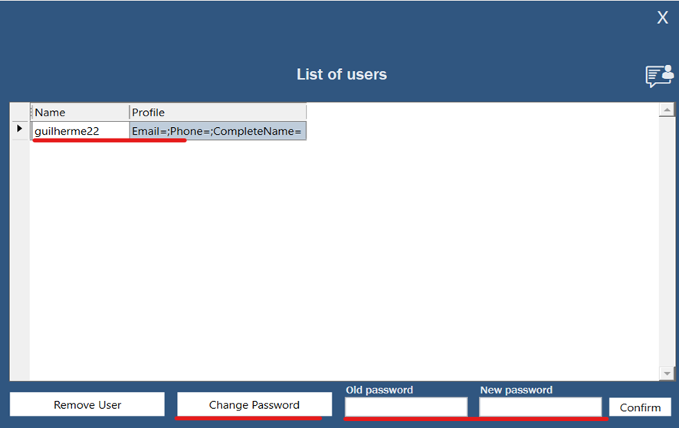
Task: Sort by the Profile column header
Action: (218, 113)
